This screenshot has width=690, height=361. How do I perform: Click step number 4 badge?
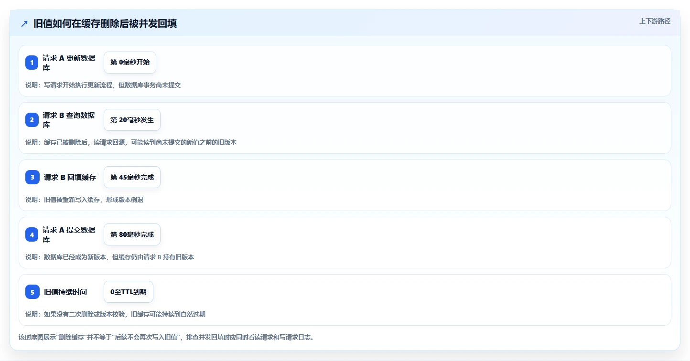tap(32, 234)
